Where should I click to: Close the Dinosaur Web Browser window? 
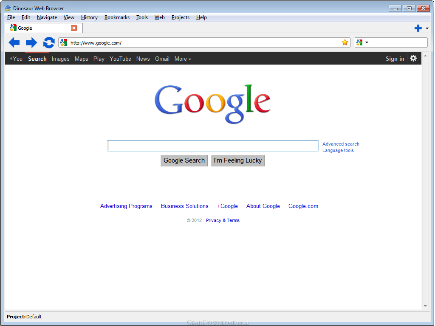(x=424, y=8)
